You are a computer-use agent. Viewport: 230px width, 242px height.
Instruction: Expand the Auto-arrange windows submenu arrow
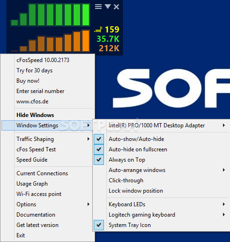click(x=224, y=170)
